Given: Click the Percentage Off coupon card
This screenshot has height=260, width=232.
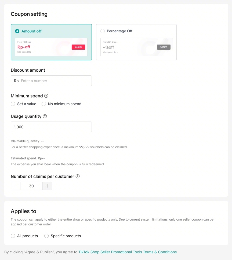Looking at the screenshot, I should coord(136,42).
